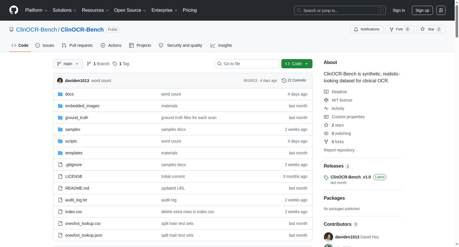This screenshot has height=247, width=459.
Task: Click the Pricing link
Action: pos(190,10)
